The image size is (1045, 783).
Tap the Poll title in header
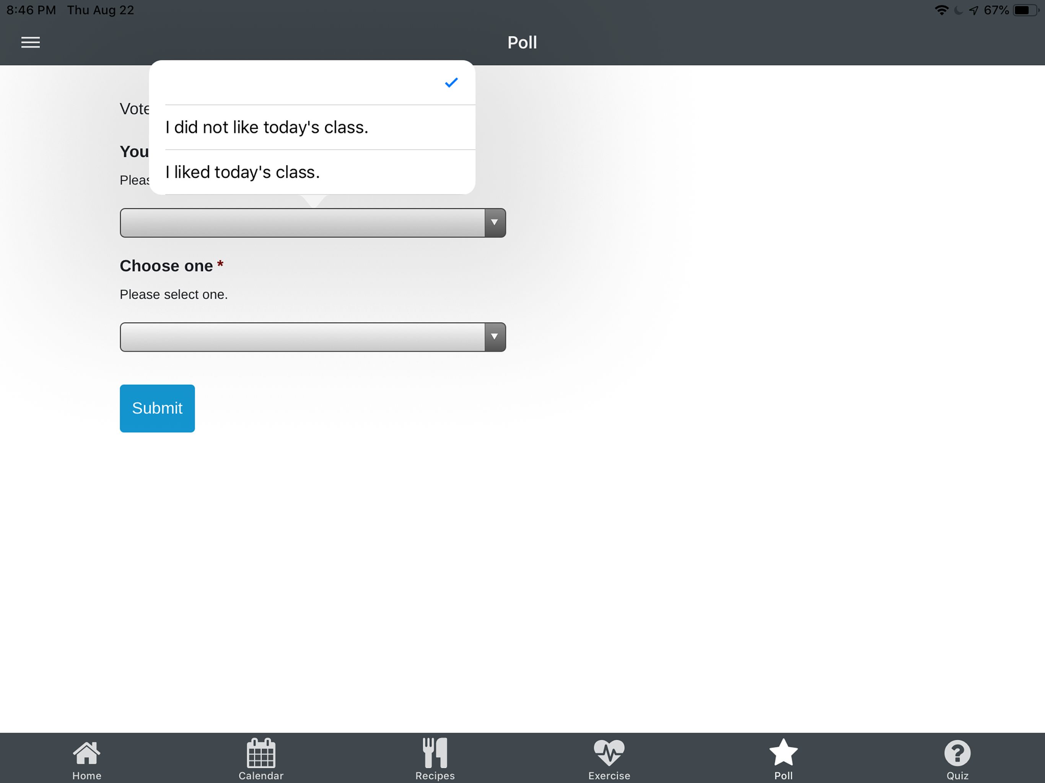(x=522, y=42)
